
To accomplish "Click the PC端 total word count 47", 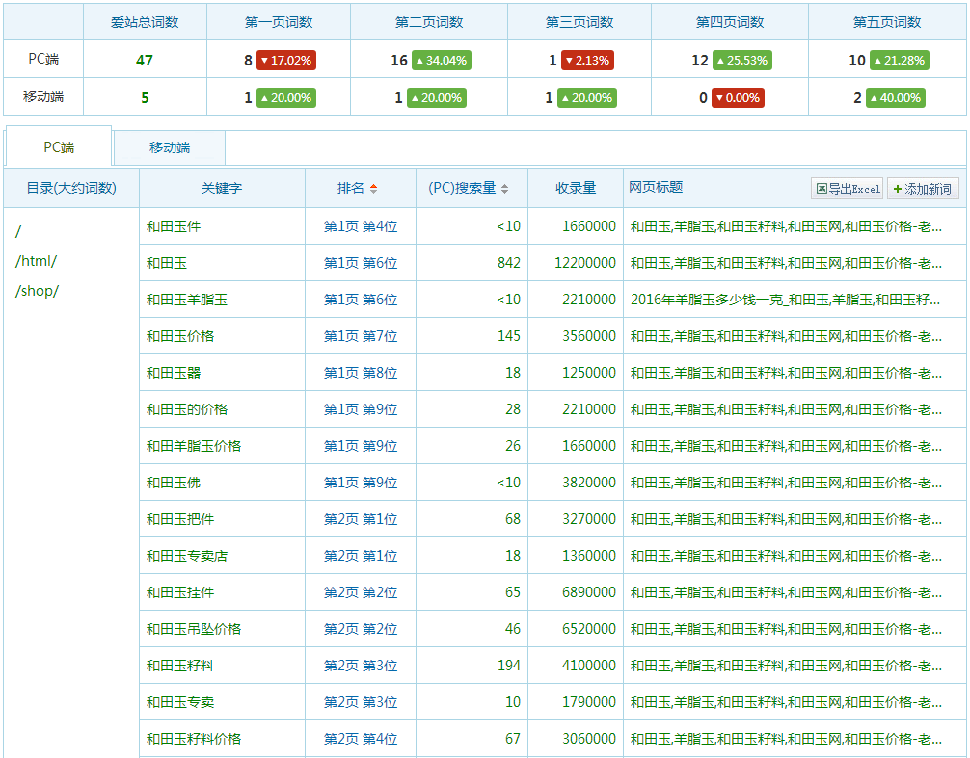I will tap(145, 61).
